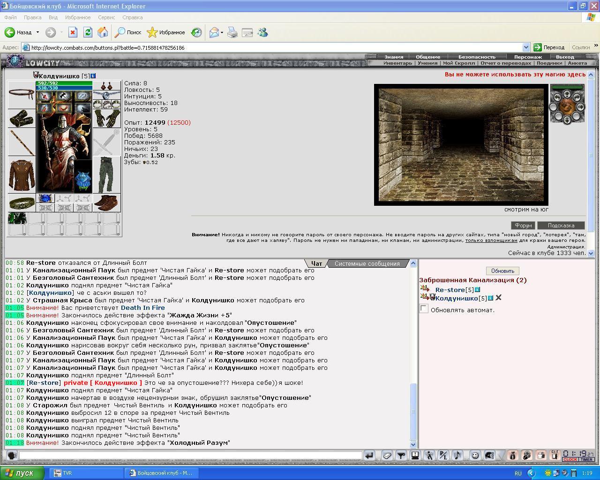Open the Mail button dropdown arrow
Viewport: 600px width, 480px height.
(x=222, y=32)
